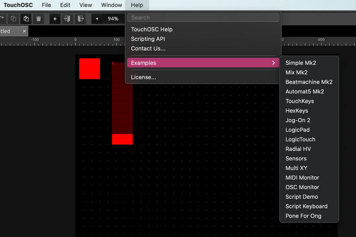Click the 94% zoom value

click(113, 19)
